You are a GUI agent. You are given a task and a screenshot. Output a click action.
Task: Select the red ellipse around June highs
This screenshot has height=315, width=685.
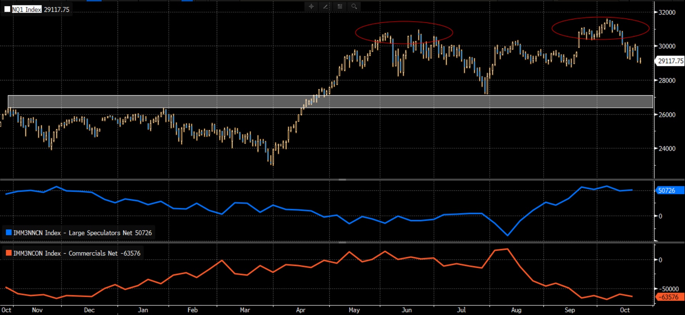coord(404,33)
